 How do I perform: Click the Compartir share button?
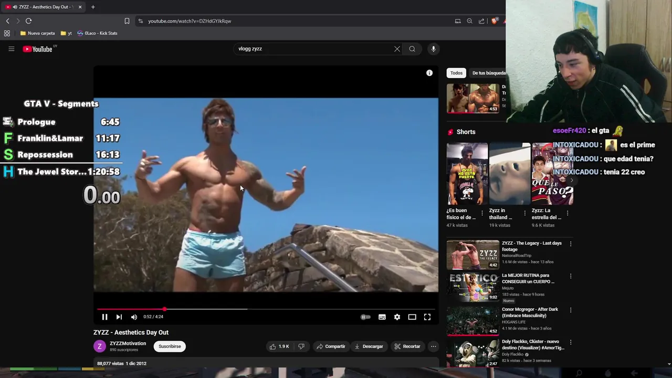pyautogui.click(x=331, y=346)
